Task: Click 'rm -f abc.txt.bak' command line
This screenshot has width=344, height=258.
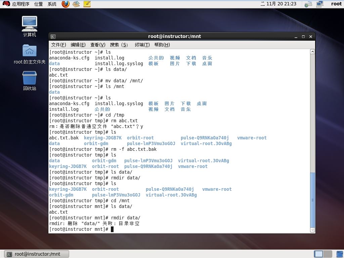Action: click(x=103, y=149)
